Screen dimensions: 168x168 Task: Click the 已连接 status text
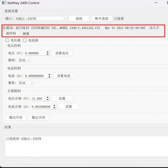pos(119,18)
